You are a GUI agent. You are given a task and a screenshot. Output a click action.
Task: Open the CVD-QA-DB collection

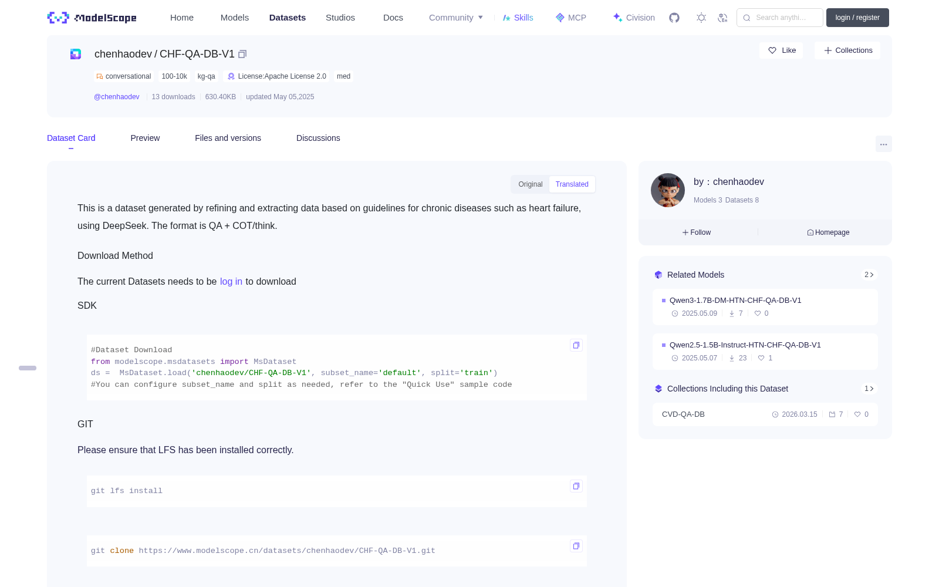coord(765,414)
